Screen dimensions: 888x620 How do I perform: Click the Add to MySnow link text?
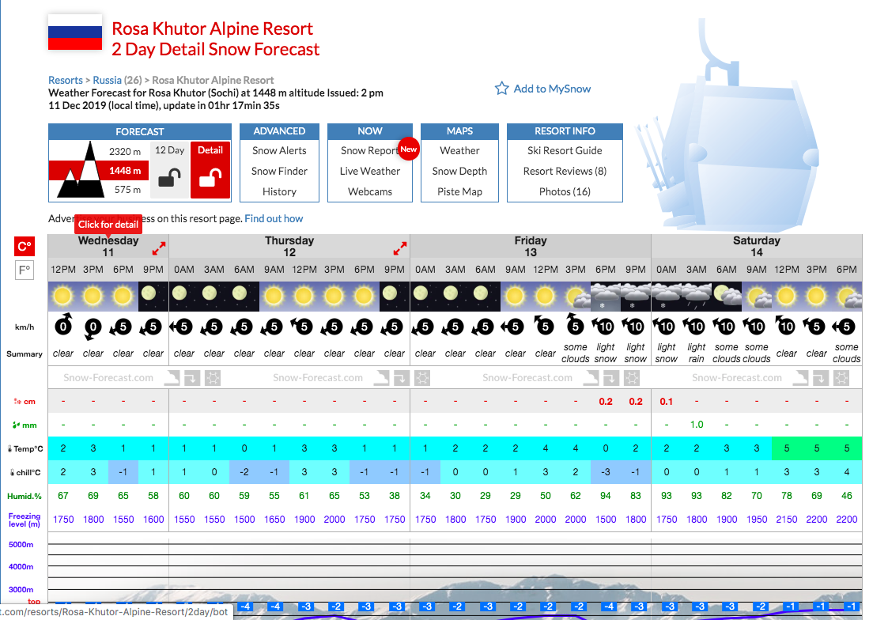coord(552,89)
